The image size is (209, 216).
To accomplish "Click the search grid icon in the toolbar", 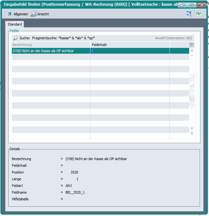I will pos(189,14).
